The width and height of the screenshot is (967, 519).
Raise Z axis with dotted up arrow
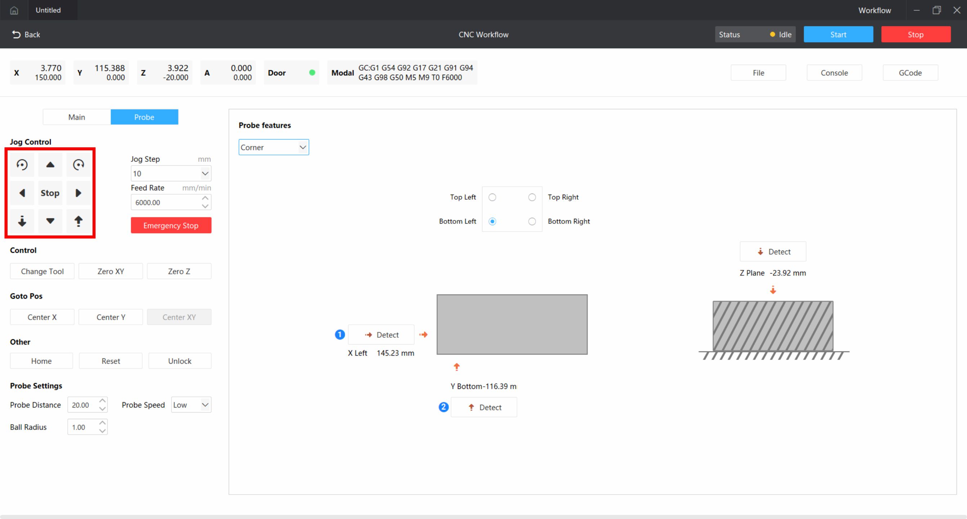(x=78, y=221)
